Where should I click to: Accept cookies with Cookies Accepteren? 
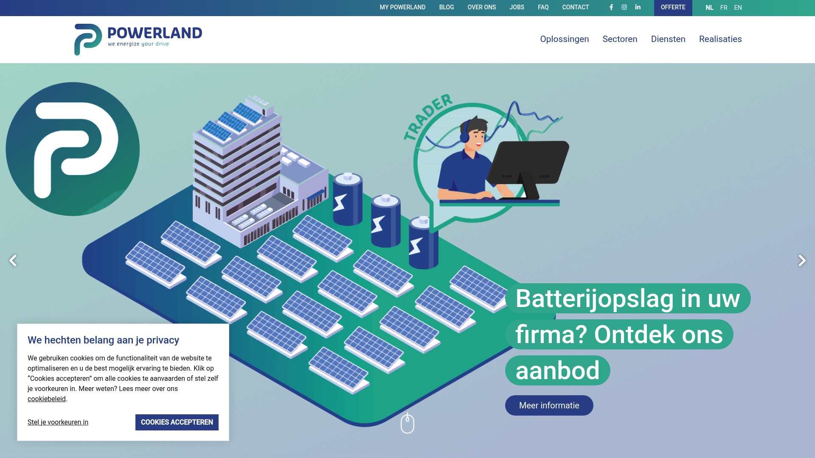point(177,422)
